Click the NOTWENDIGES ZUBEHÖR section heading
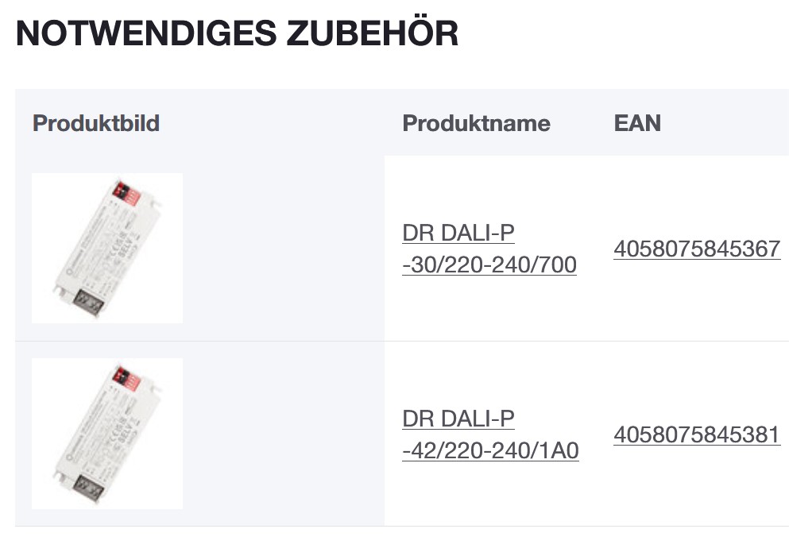The image size is (789, 552). point(237,34)
